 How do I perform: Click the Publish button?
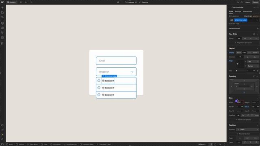point(256,2)
